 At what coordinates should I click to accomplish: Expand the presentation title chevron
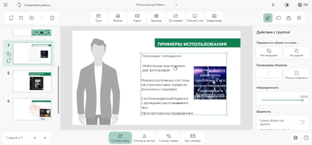tap(176, 5)
